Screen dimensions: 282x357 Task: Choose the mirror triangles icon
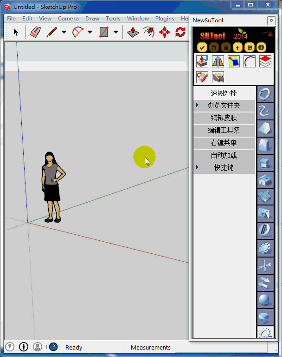(x=218, y=61)
